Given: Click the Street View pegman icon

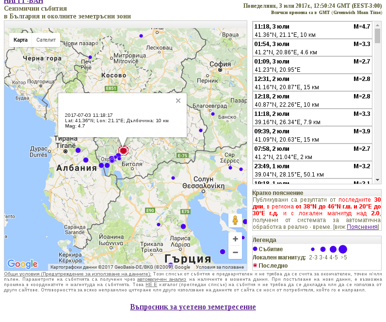Looking at the screenshot, I should coord(235,220).
